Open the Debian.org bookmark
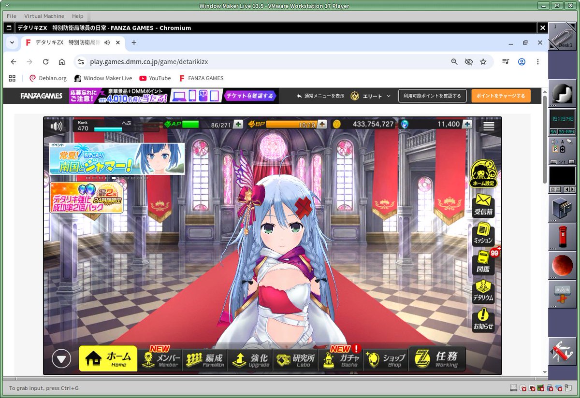 click(x=48, y=78)
